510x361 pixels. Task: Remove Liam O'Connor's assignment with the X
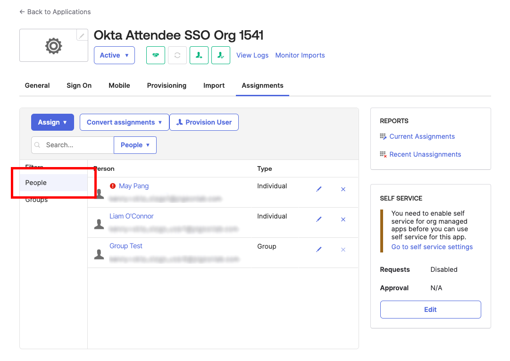[x=343, y=219]
